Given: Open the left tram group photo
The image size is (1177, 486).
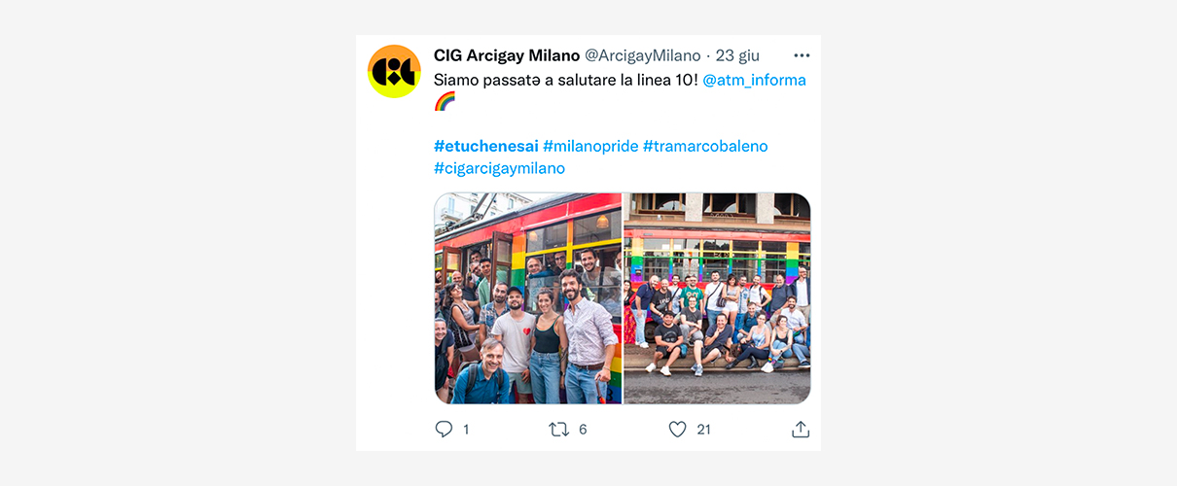Looking at the screenshot, I should pyautogui.click(x=528, y=298).
